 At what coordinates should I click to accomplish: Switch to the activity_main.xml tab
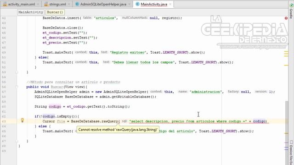(21, 4)
